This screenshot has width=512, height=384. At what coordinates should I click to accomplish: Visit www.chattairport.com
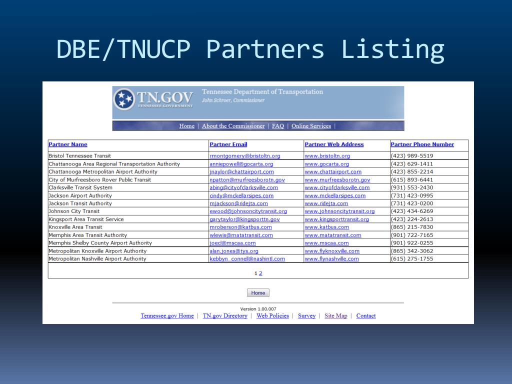[x=333, y=172]
